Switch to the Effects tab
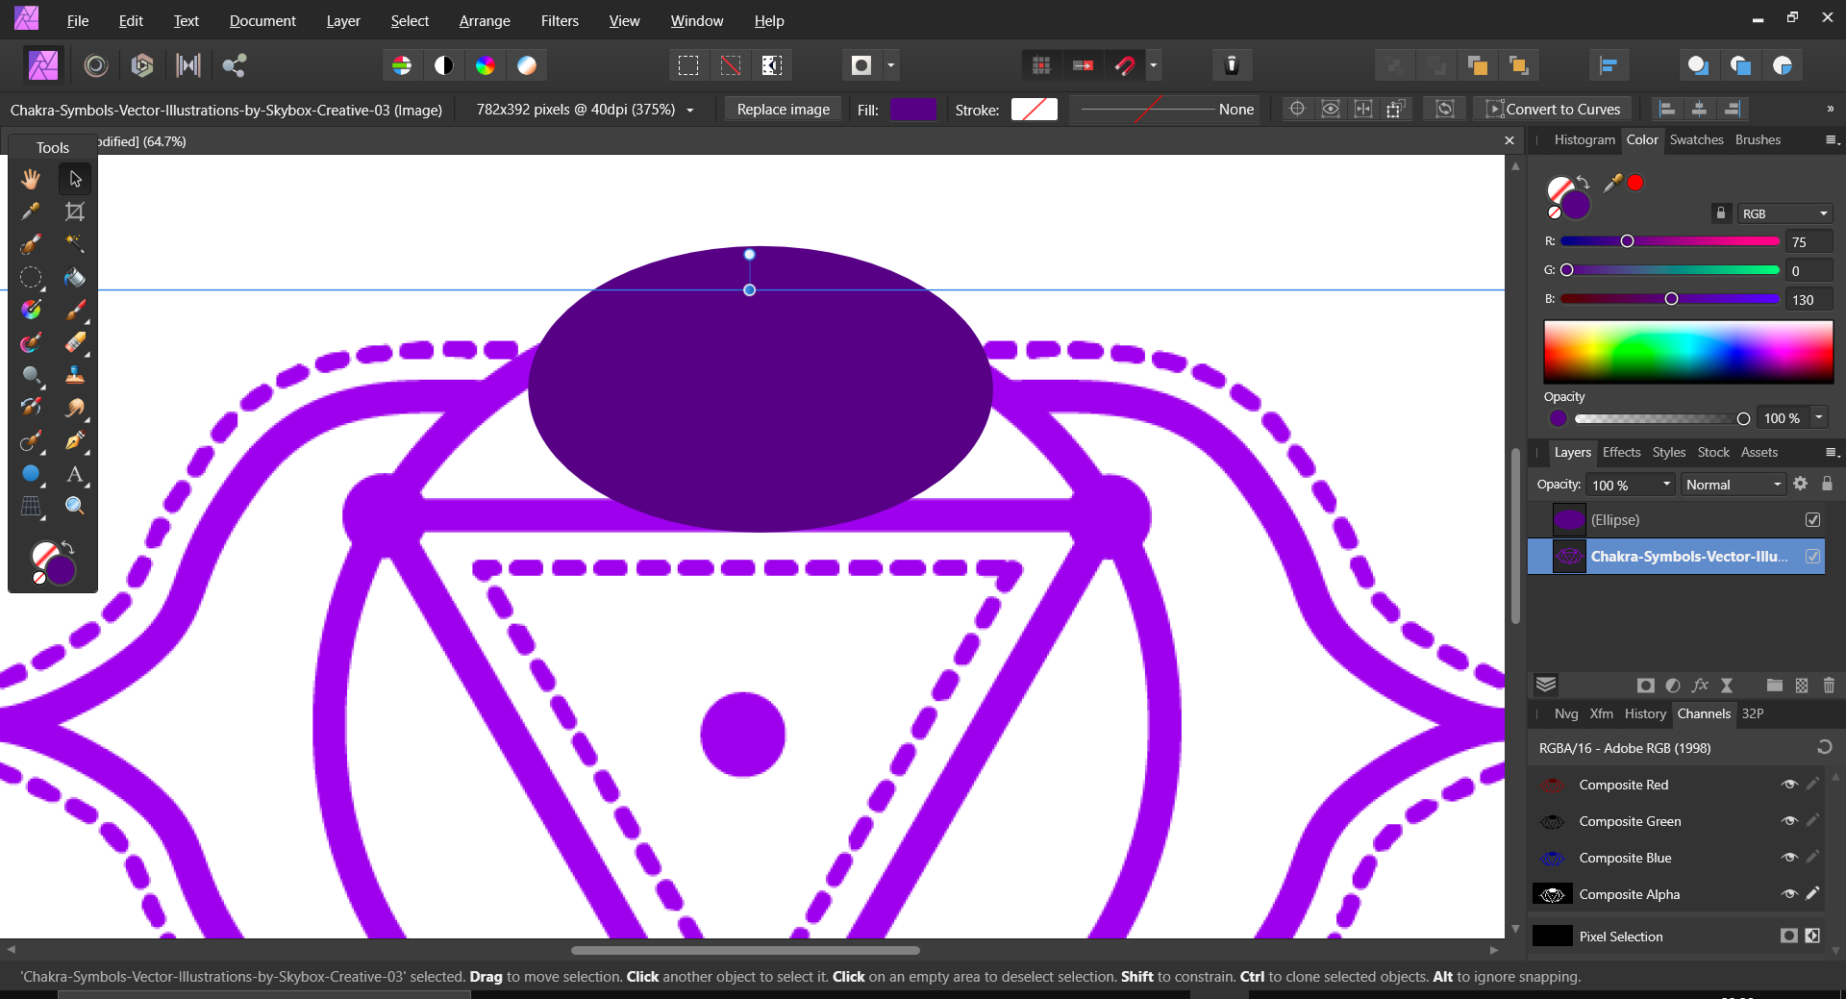The height and width of the screenshot is (999, 1846). [1621, 452]
